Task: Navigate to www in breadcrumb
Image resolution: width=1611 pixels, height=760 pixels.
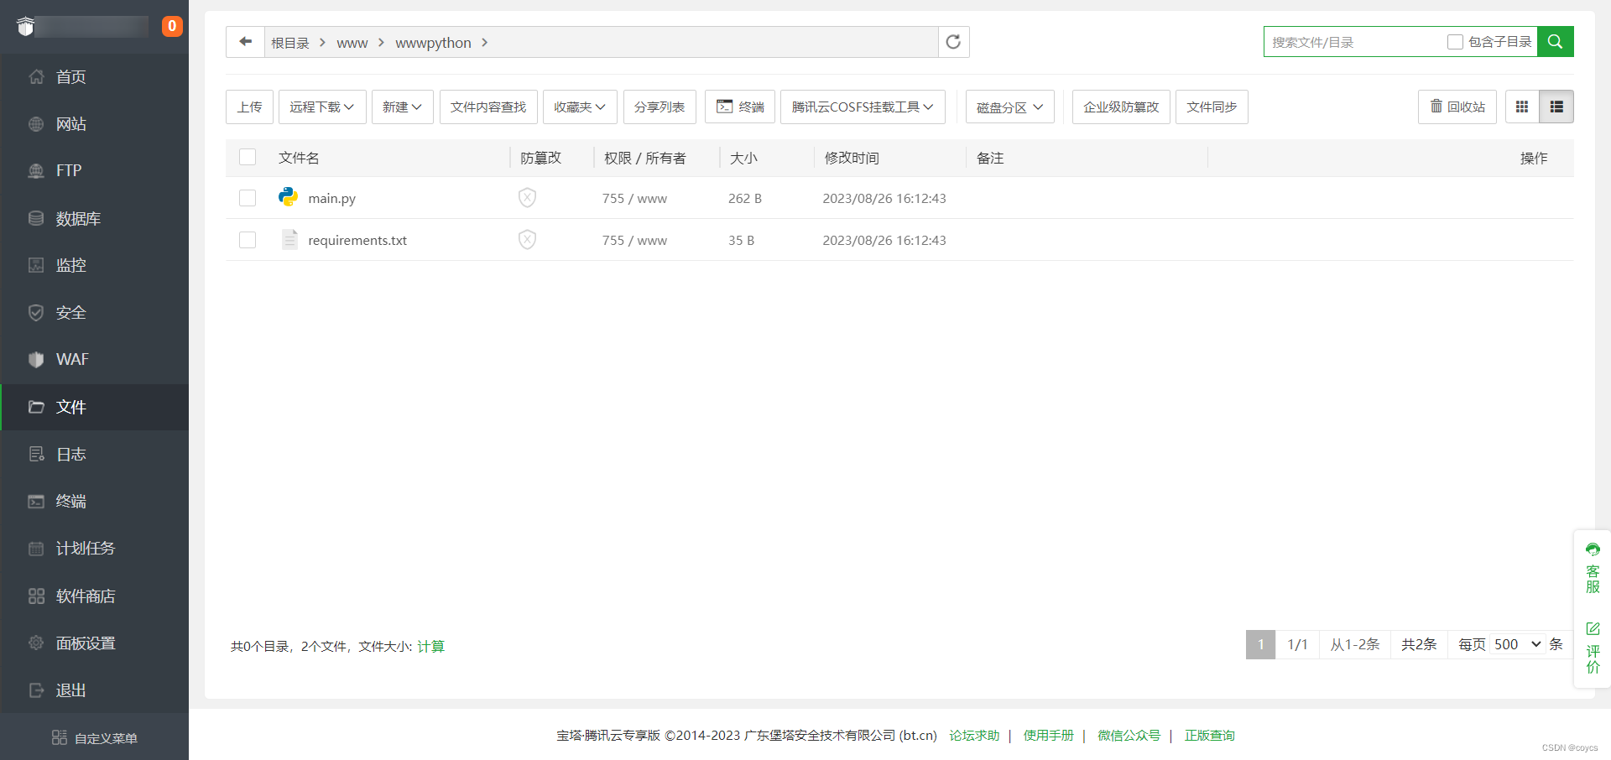Action: click(x=352, y=43)
